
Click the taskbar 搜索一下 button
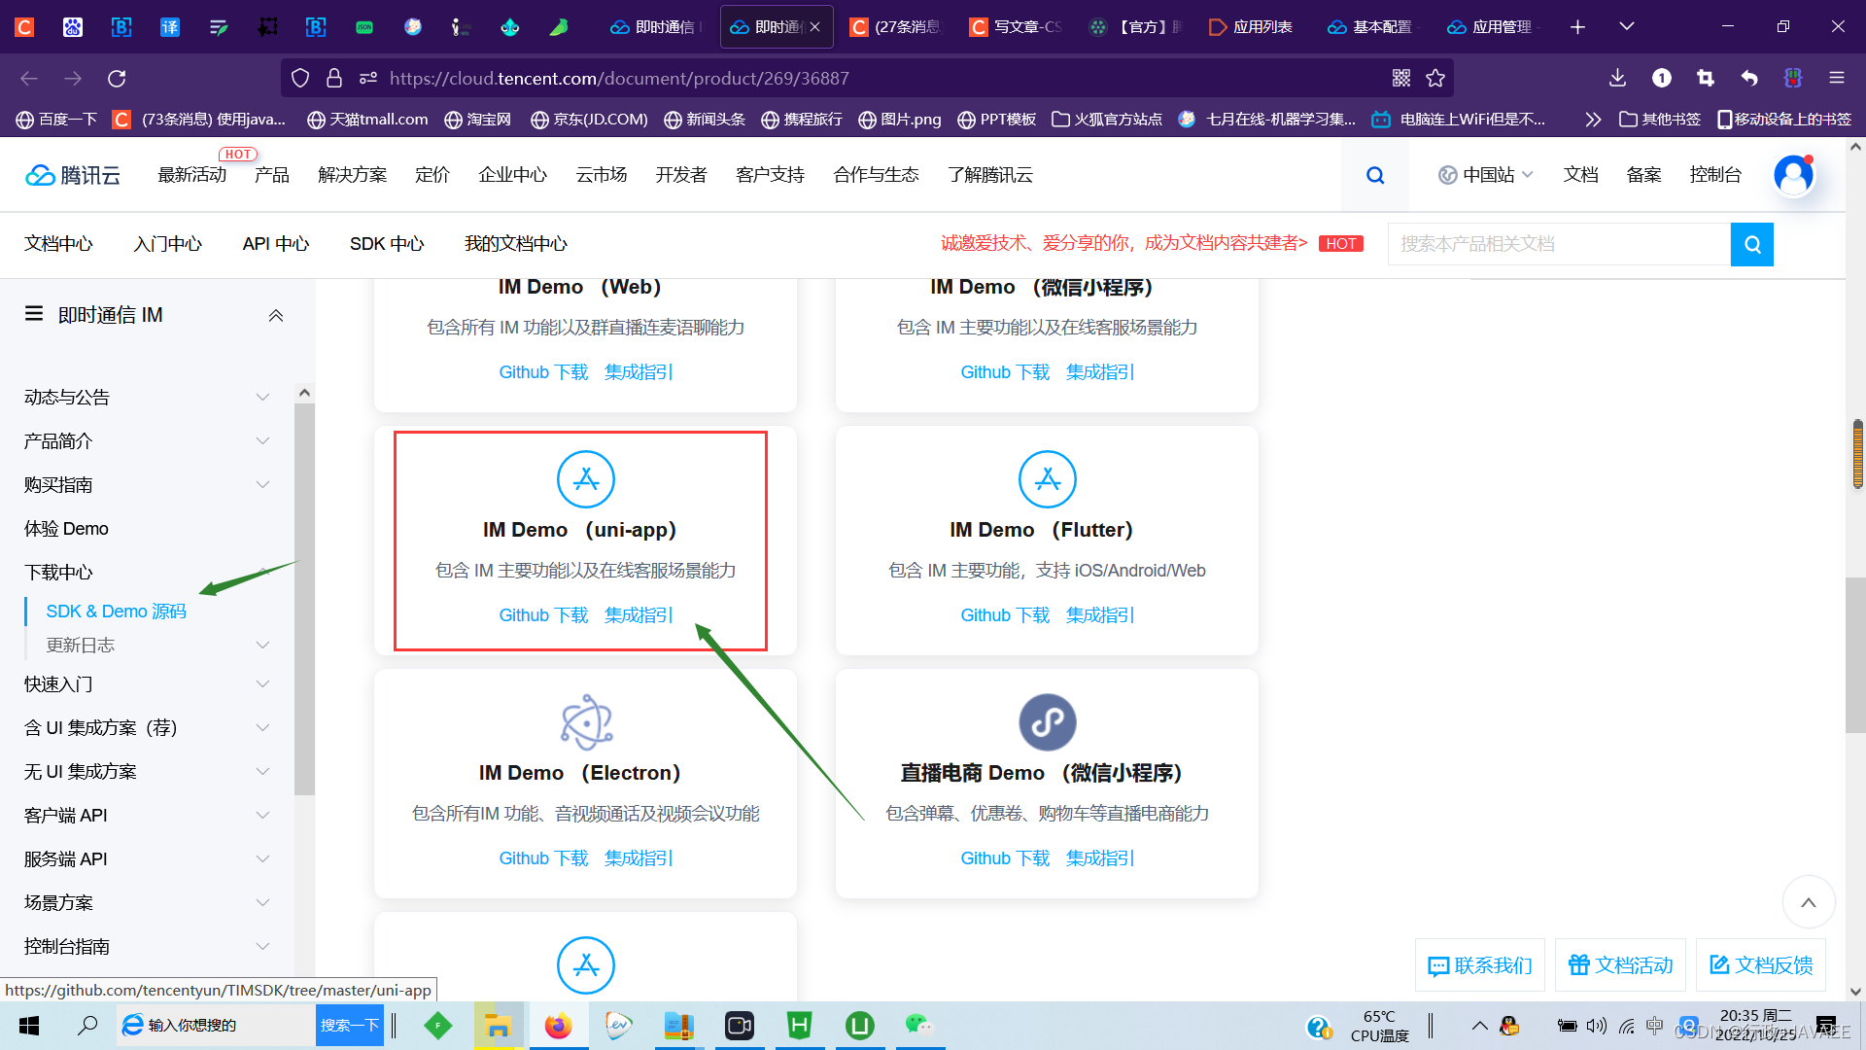tap(350, 1026)
